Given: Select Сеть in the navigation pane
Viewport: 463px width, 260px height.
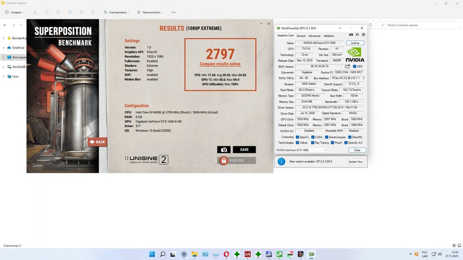Looking at the screenshot, I should [15, 77].
